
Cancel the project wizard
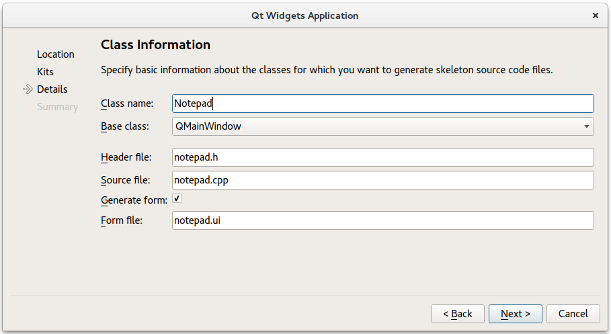point(573,313)
